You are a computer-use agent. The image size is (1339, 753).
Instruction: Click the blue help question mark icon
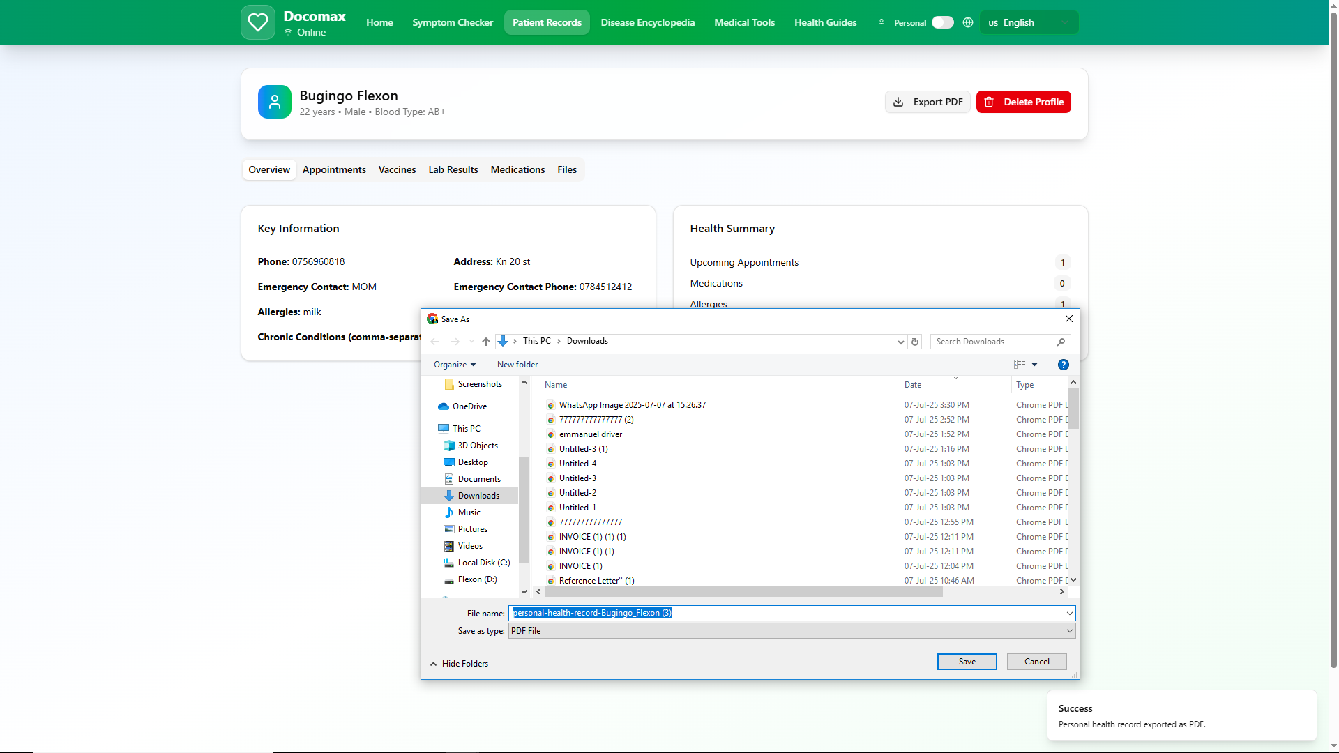(x=1063, y=365)
